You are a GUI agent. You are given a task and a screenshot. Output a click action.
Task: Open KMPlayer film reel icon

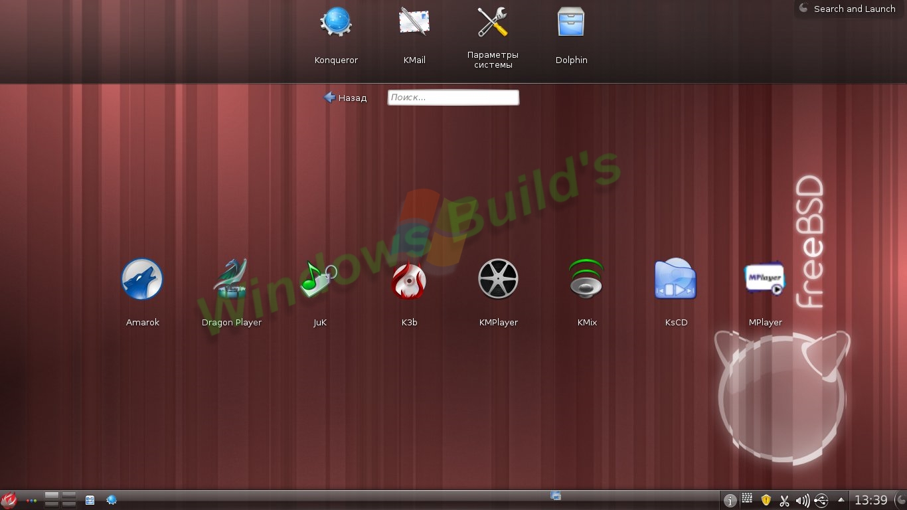[498, 279]
